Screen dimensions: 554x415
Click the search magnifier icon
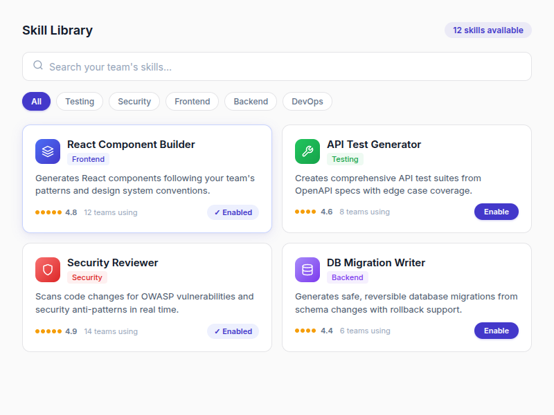(x=37, y=65)
